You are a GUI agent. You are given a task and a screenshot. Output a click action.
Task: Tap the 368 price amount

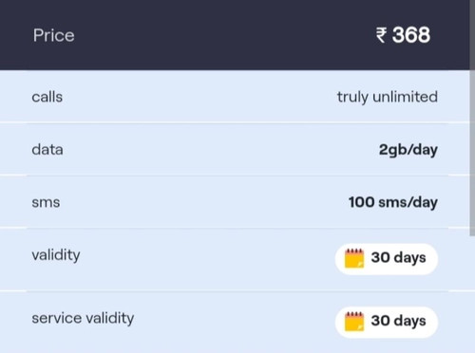411,35
